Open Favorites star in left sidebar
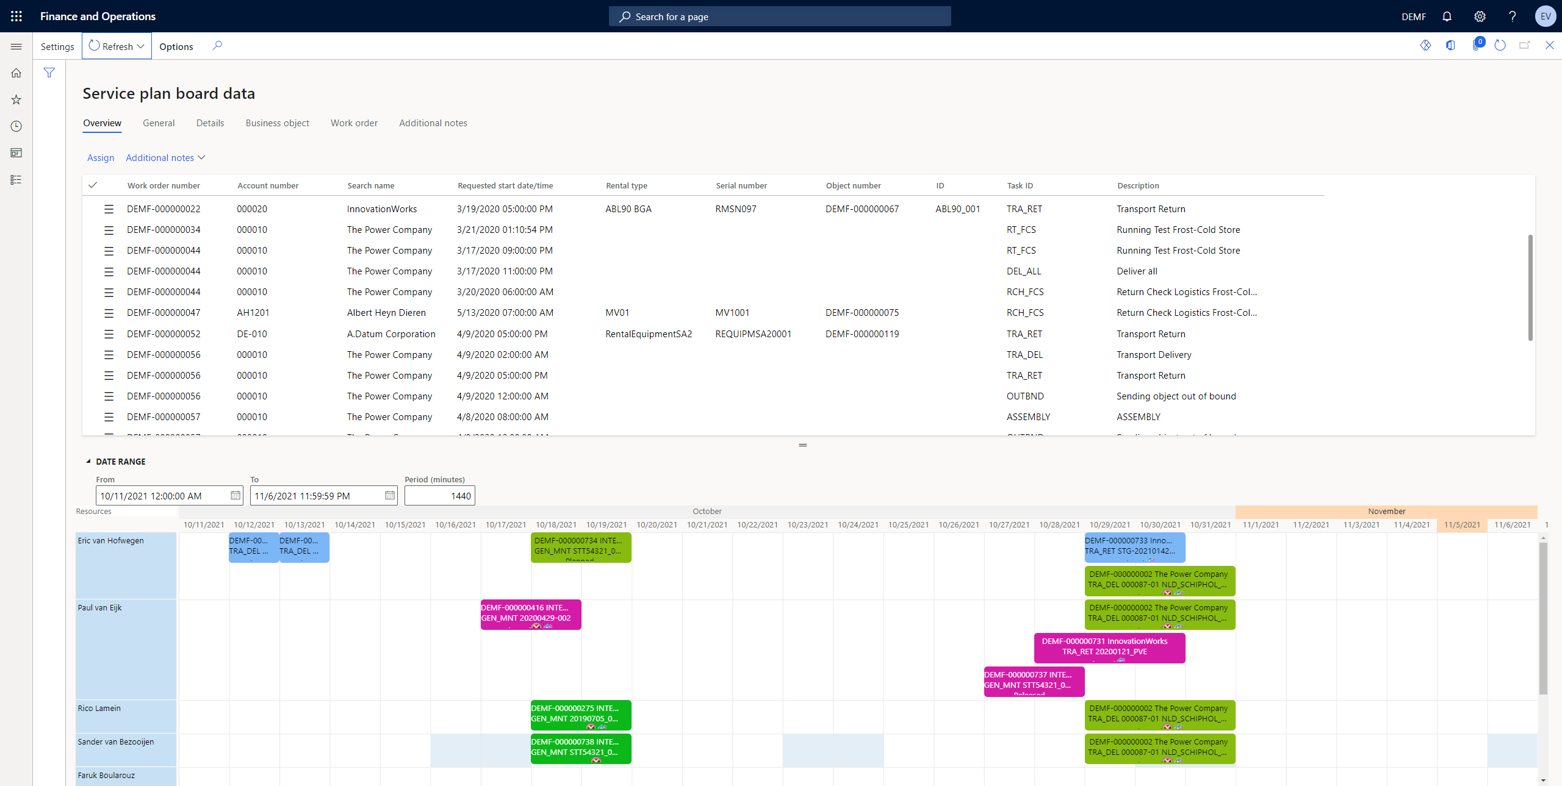The height and width of the screenshot is (786, 1562). coord(16,99)
